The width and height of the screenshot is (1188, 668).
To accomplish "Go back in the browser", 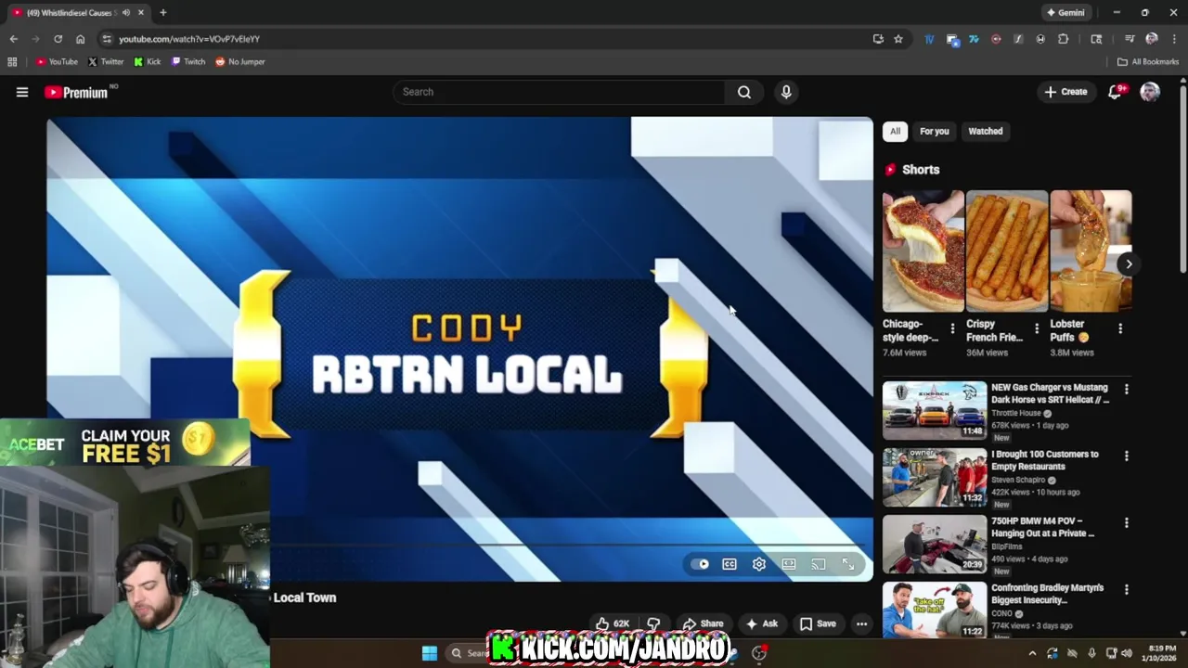I will pyautogui.click(x=13, y=39).
